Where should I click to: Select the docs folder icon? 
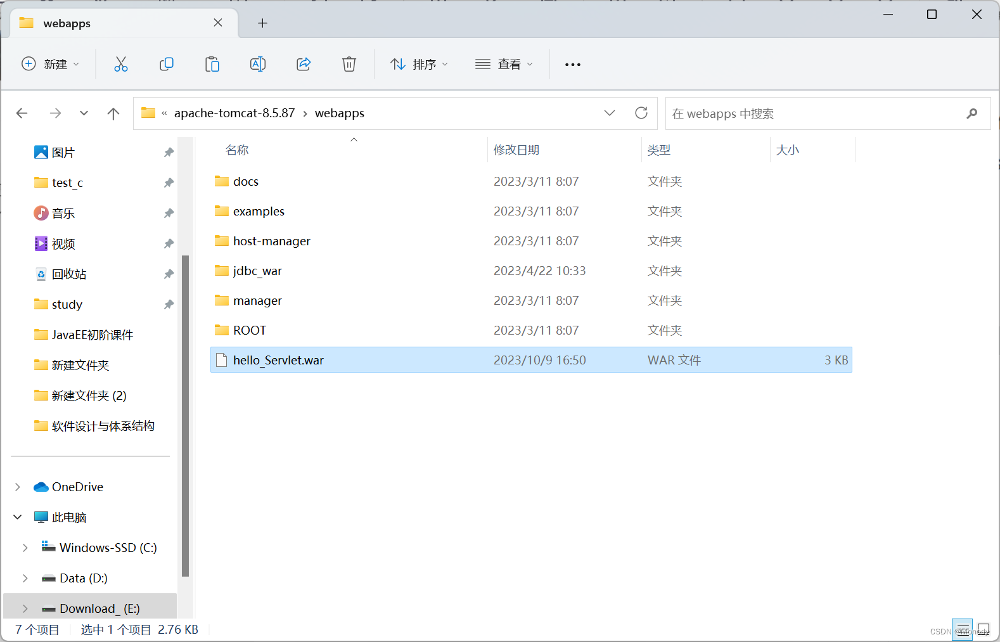(x=222, y=181)
